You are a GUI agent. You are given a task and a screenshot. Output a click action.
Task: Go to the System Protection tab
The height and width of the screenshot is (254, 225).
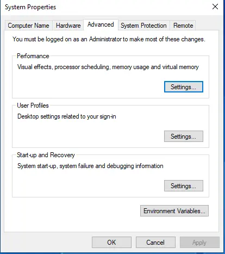tap(143, 26)
